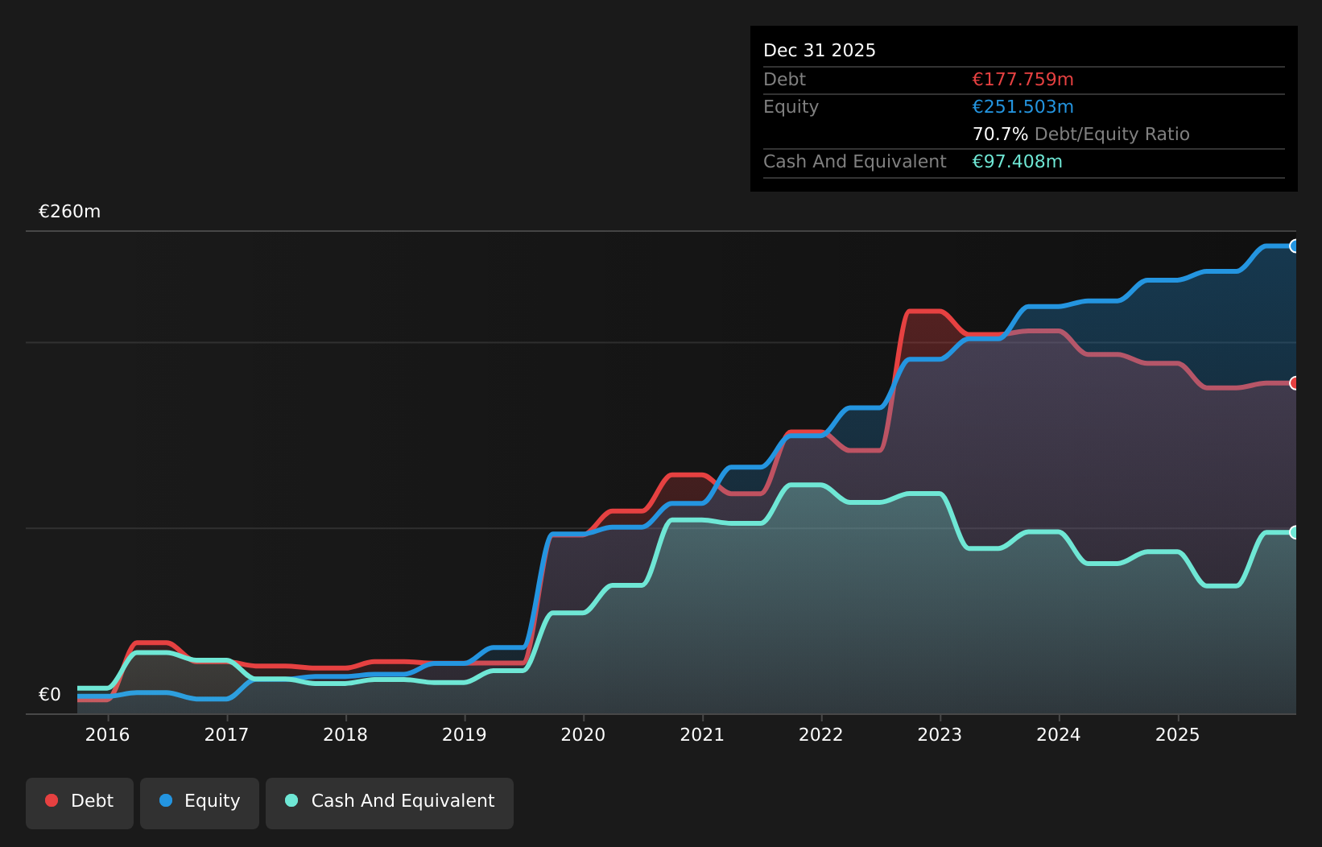This screenshot has height=847, width=1322.
Task: Click the 2020 x-axis label
Action: pyautogui.click(x=584, y=734)
